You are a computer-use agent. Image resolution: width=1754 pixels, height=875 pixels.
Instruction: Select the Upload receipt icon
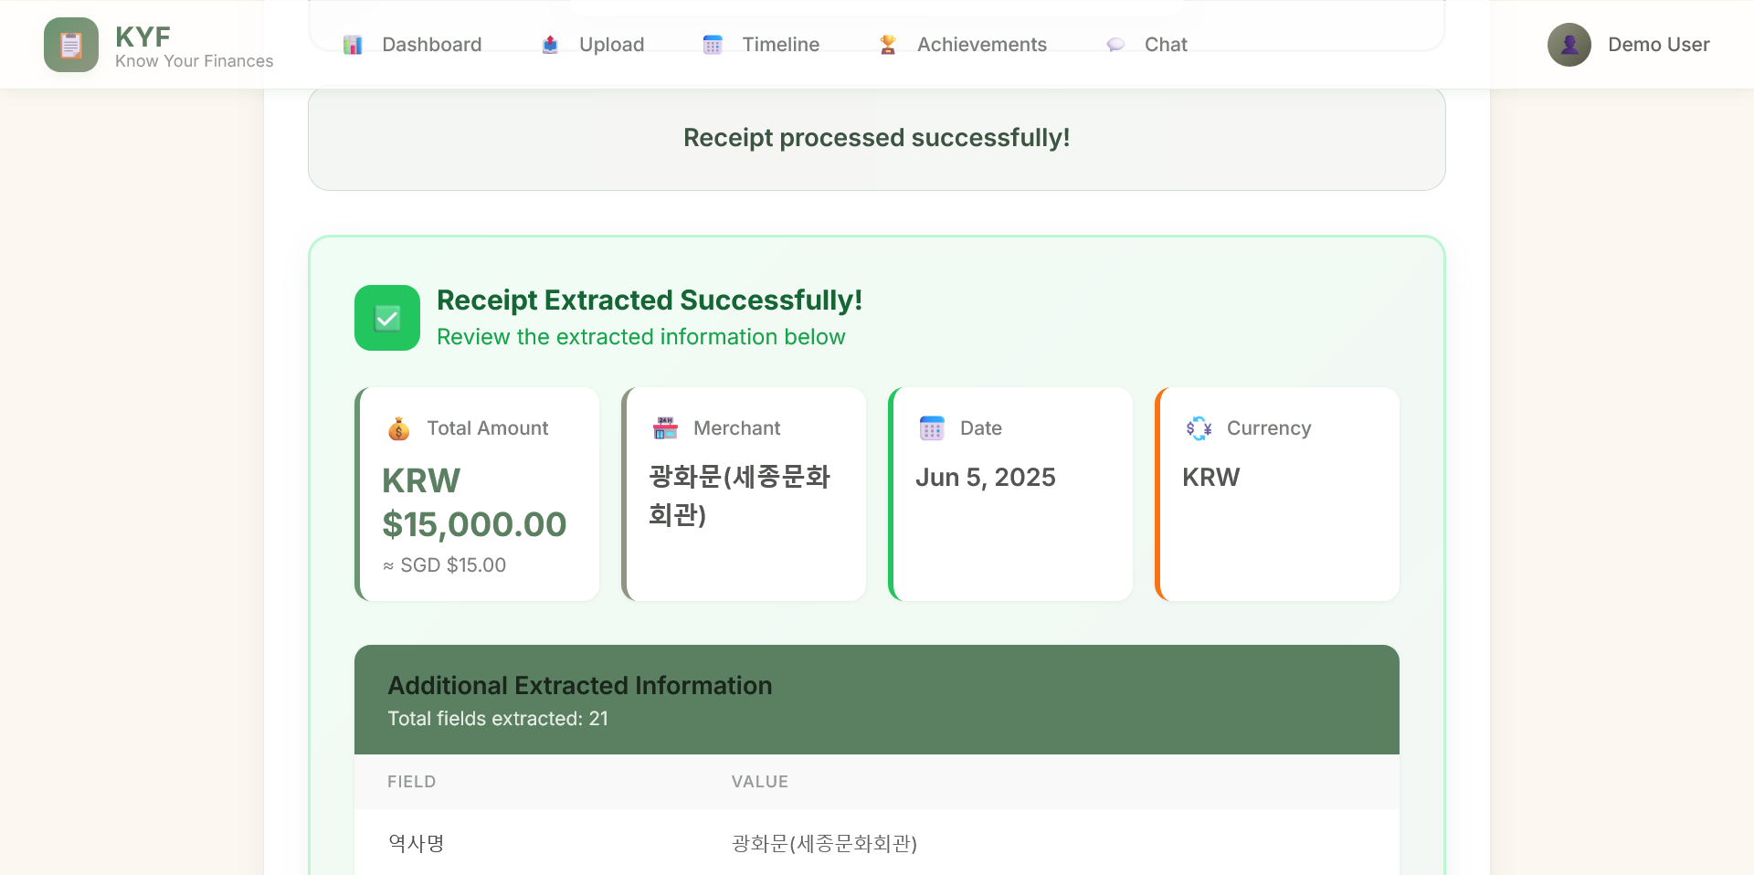[550, 44]
